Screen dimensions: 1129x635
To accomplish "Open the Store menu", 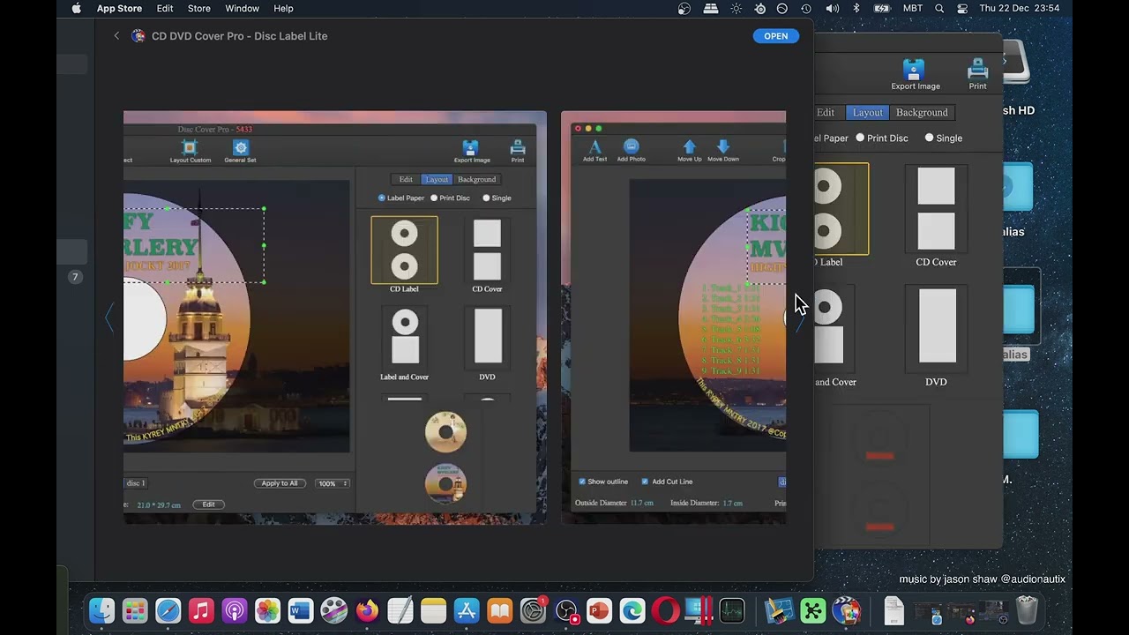I will point(199,9).
